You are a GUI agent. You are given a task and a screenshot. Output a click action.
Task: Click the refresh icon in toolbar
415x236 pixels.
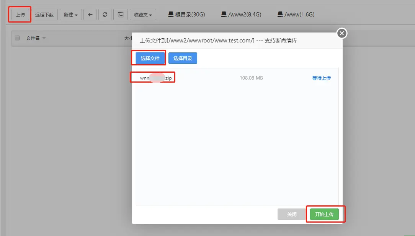tap(105, 15)
